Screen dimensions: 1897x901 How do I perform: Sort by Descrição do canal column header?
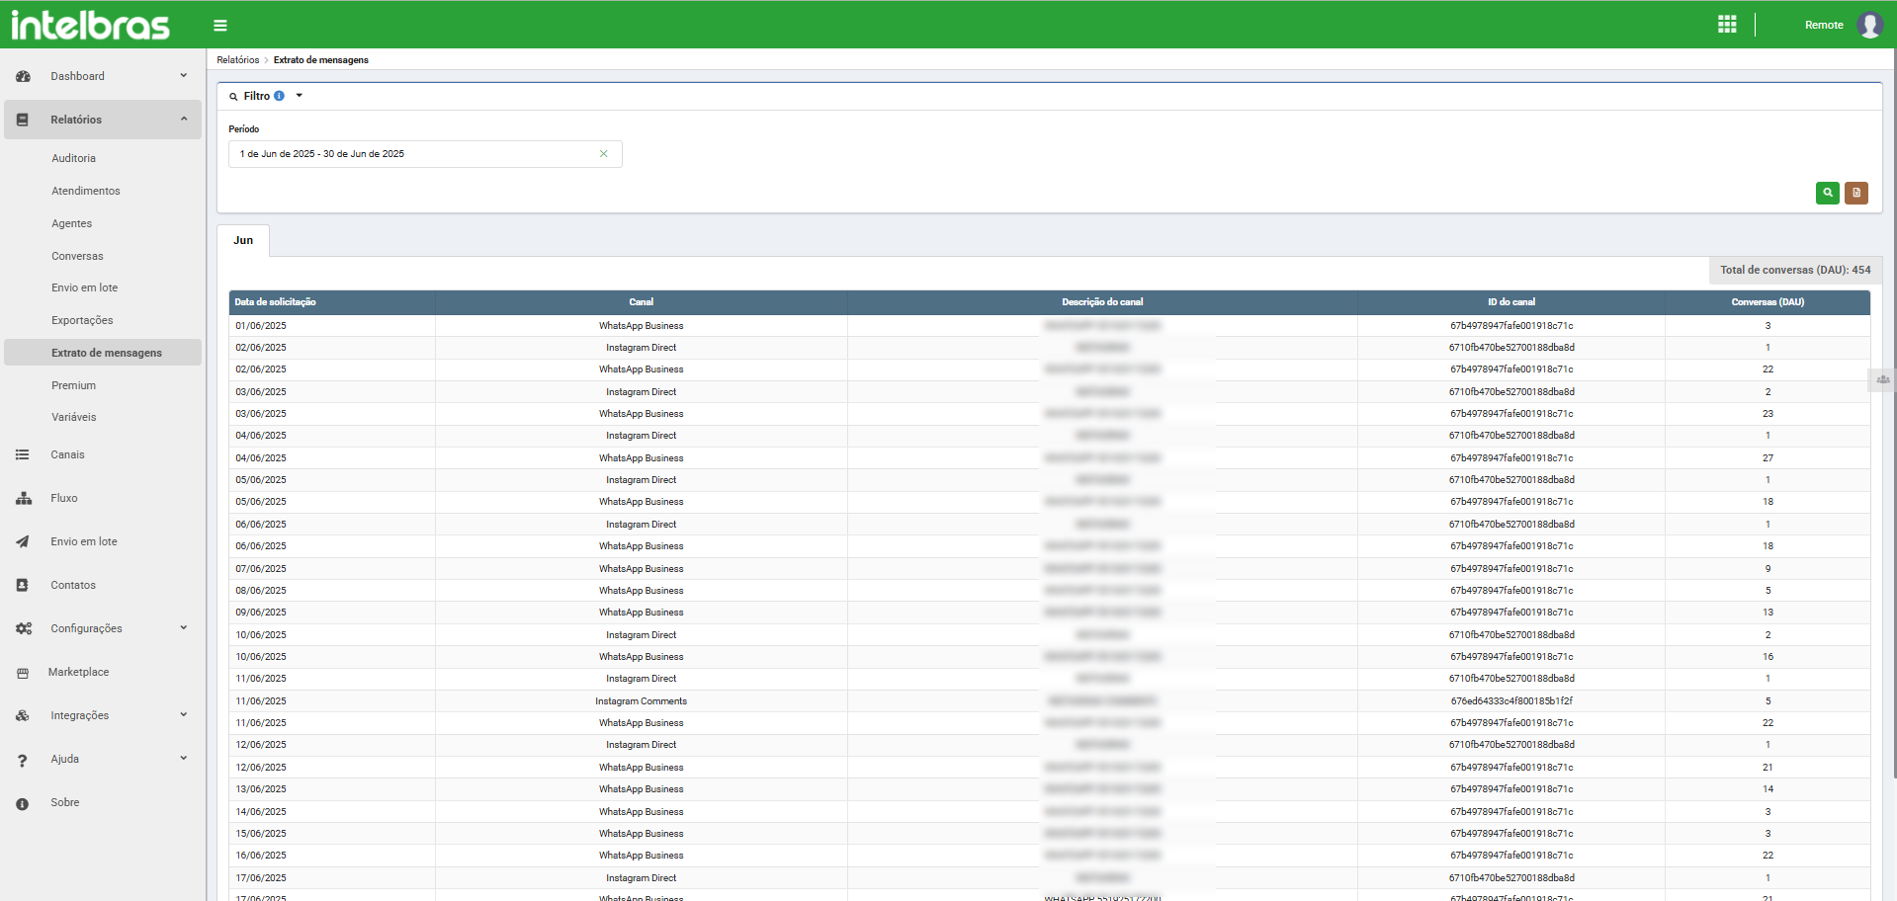click(1102, 302)
